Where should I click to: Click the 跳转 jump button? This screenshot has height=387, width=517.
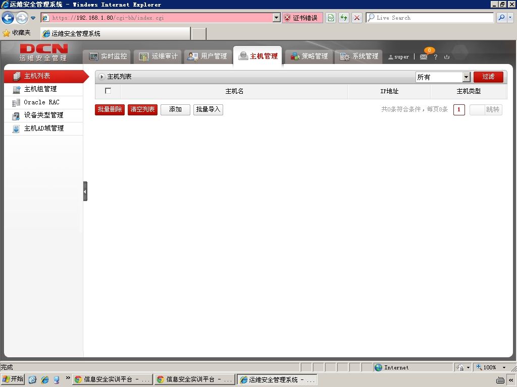493,110
